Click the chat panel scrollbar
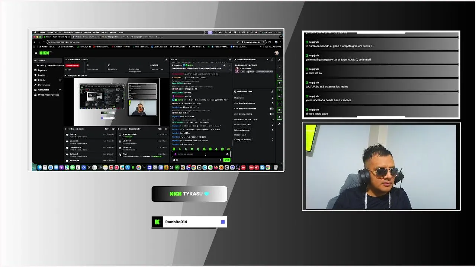The image size is (476, 267). [232, 143]
